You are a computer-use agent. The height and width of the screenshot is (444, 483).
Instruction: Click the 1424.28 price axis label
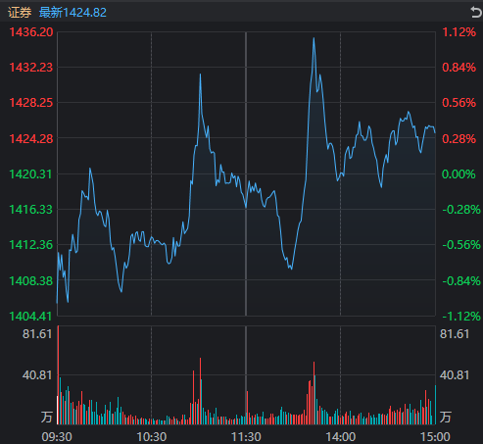pos(31,139)
